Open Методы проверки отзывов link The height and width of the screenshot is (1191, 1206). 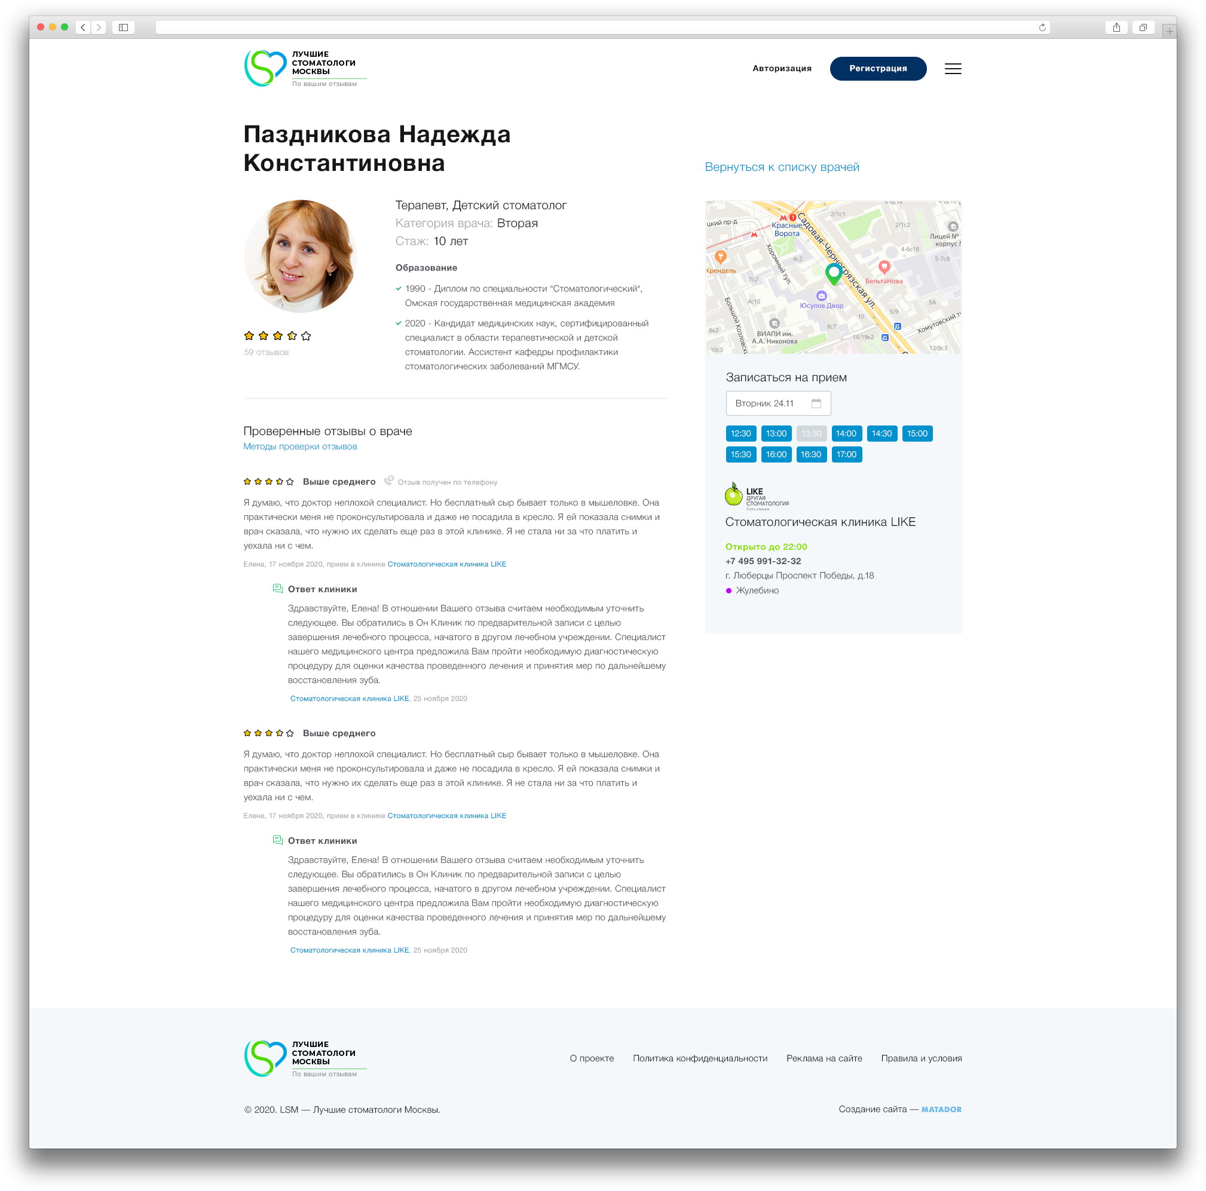[300, 446]
